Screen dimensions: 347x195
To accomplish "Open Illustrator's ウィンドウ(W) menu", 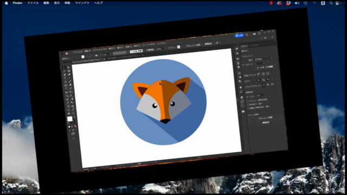I will tap(149, 44).
